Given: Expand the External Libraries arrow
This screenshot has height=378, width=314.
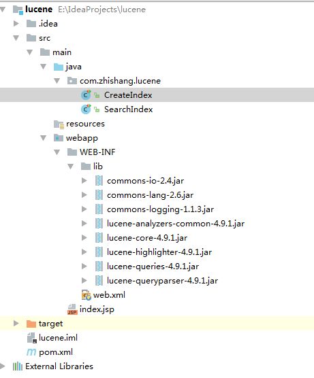Looking at the screenshot, I should [x=3, y=366].
